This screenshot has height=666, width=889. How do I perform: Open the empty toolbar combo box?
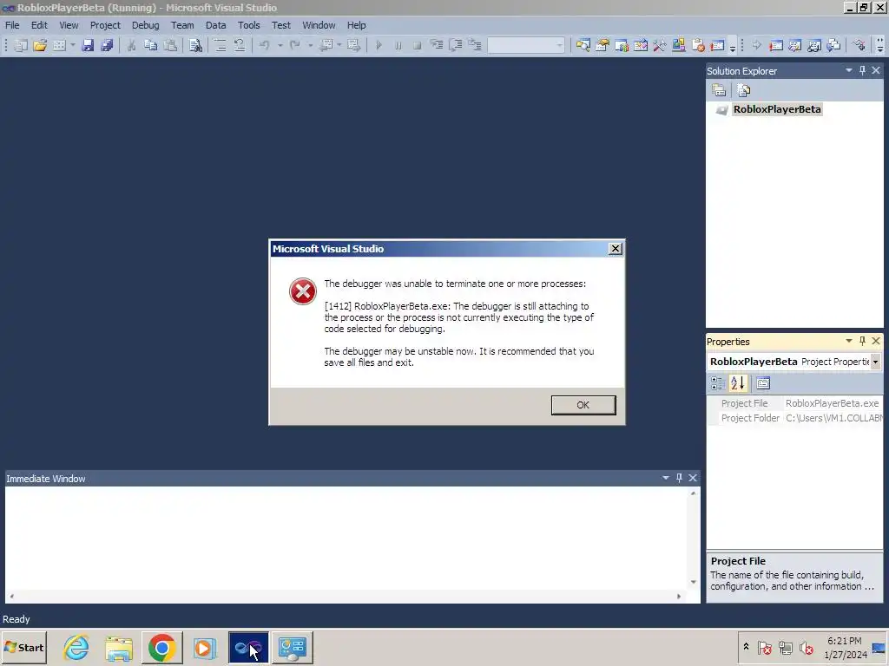[526, 45]
